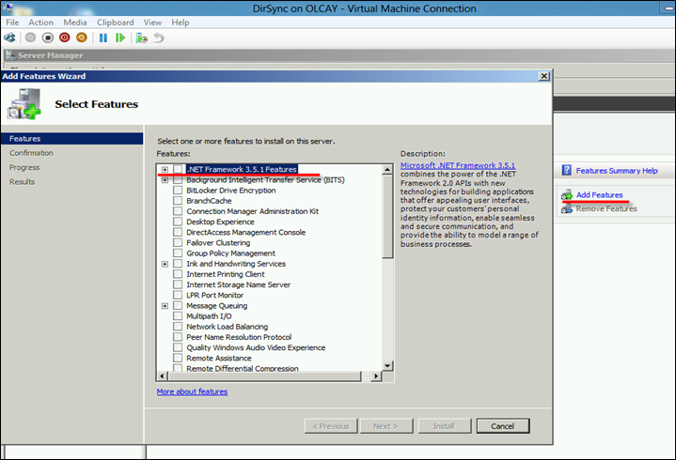Select the Internet Printing Client row

coord(226,274)
